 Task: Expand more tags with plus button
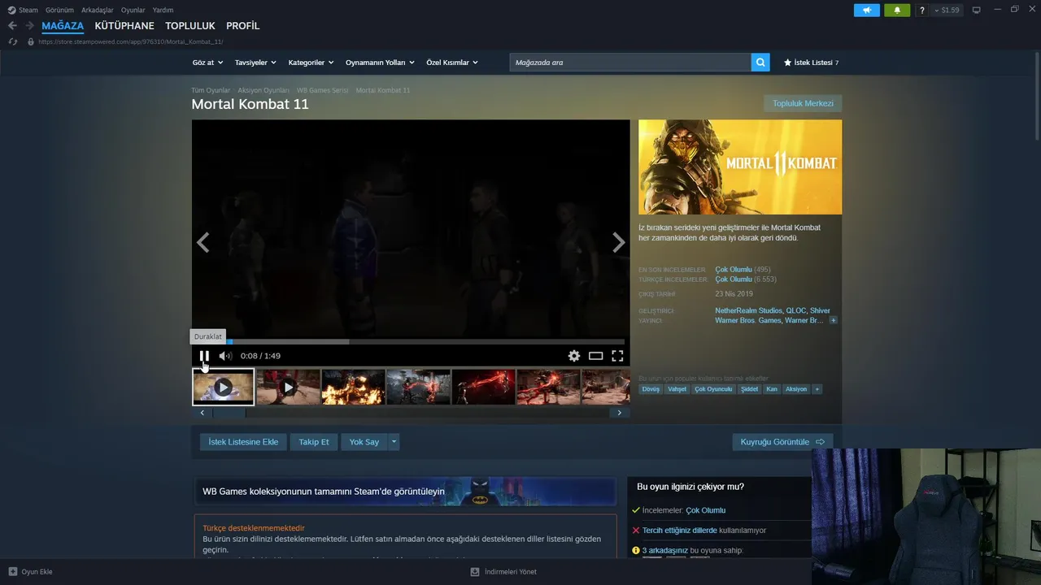(x=817, y=389)
